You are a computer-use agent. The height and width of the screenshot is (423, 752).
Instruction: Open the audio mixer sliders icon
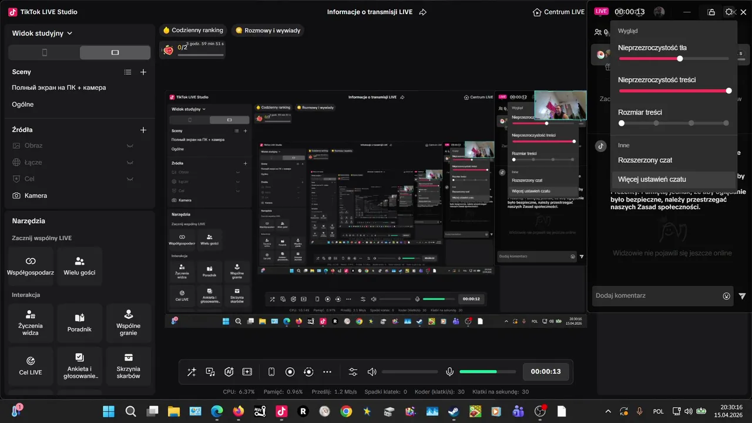coord(352,372)
